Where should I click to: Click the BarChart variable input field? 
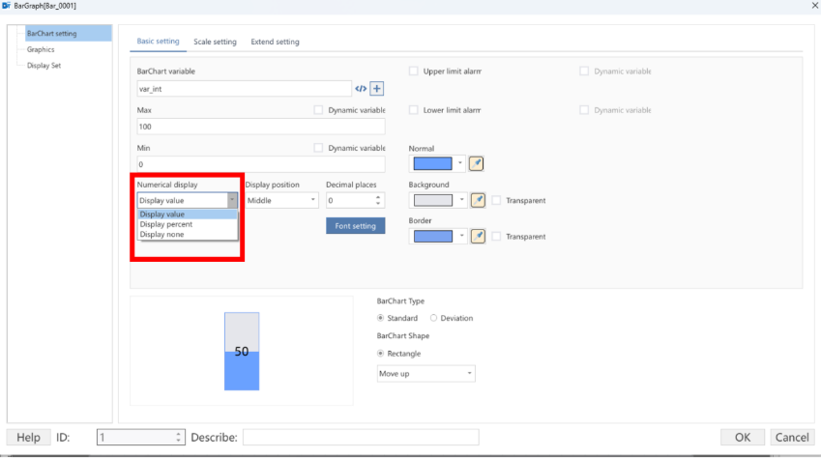(x=244, y=89)
